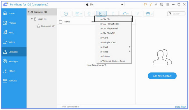The image size is (189, 110).
Task: Choose to Yahoo menu entry
Action: [113, 52]
